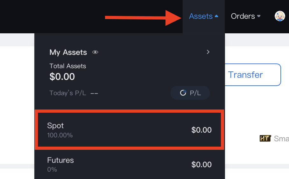The height and width of the screenshot is (179, 289).
Task: Go to the My Assets heading link
Action: [x=68, y=52]
